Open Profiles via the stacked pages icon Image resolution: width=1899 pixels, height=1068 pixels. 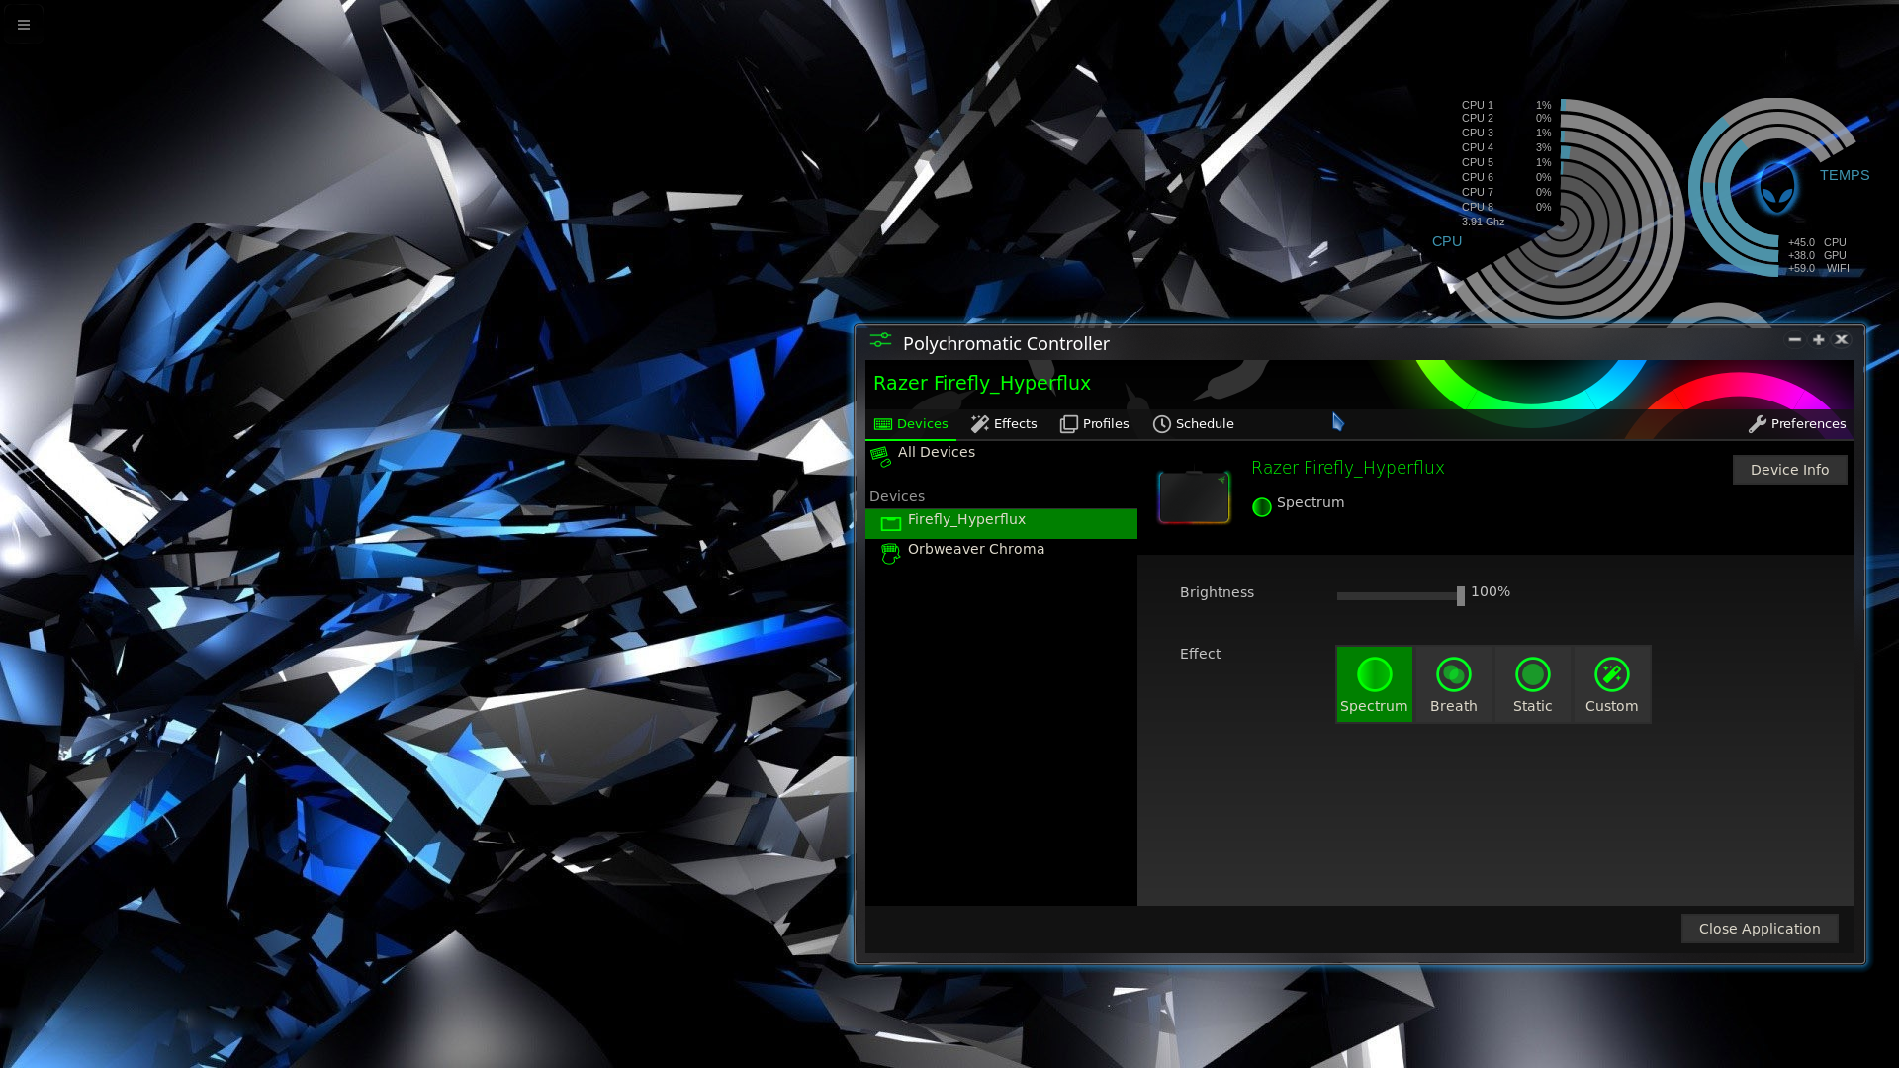click(1069, 423)
